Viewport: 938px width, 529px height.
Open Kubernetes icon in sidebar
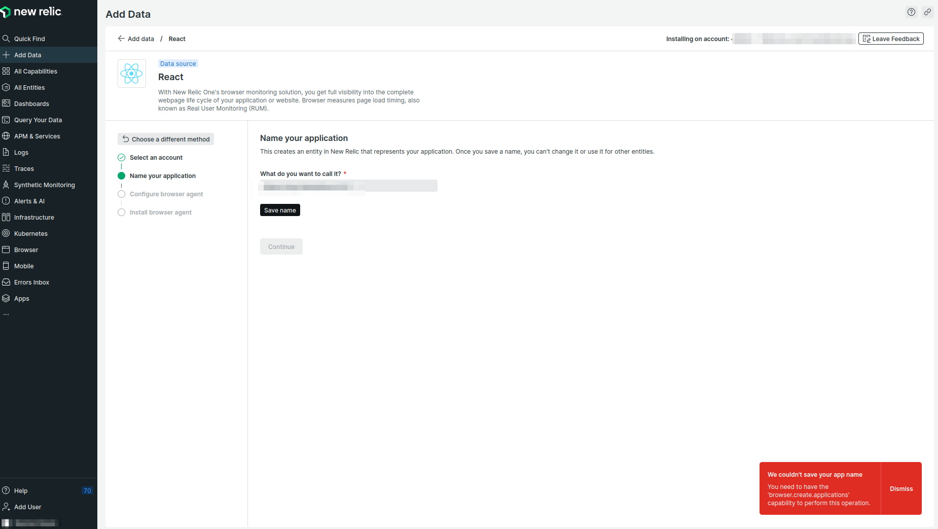(x=6, y=233)
